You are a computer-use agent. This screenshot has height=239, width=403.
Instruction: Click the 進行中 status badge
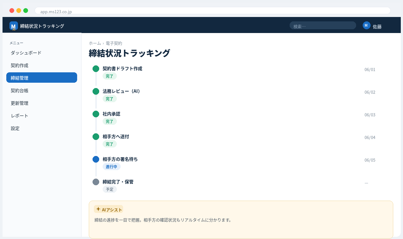click(x=111, y=167)
